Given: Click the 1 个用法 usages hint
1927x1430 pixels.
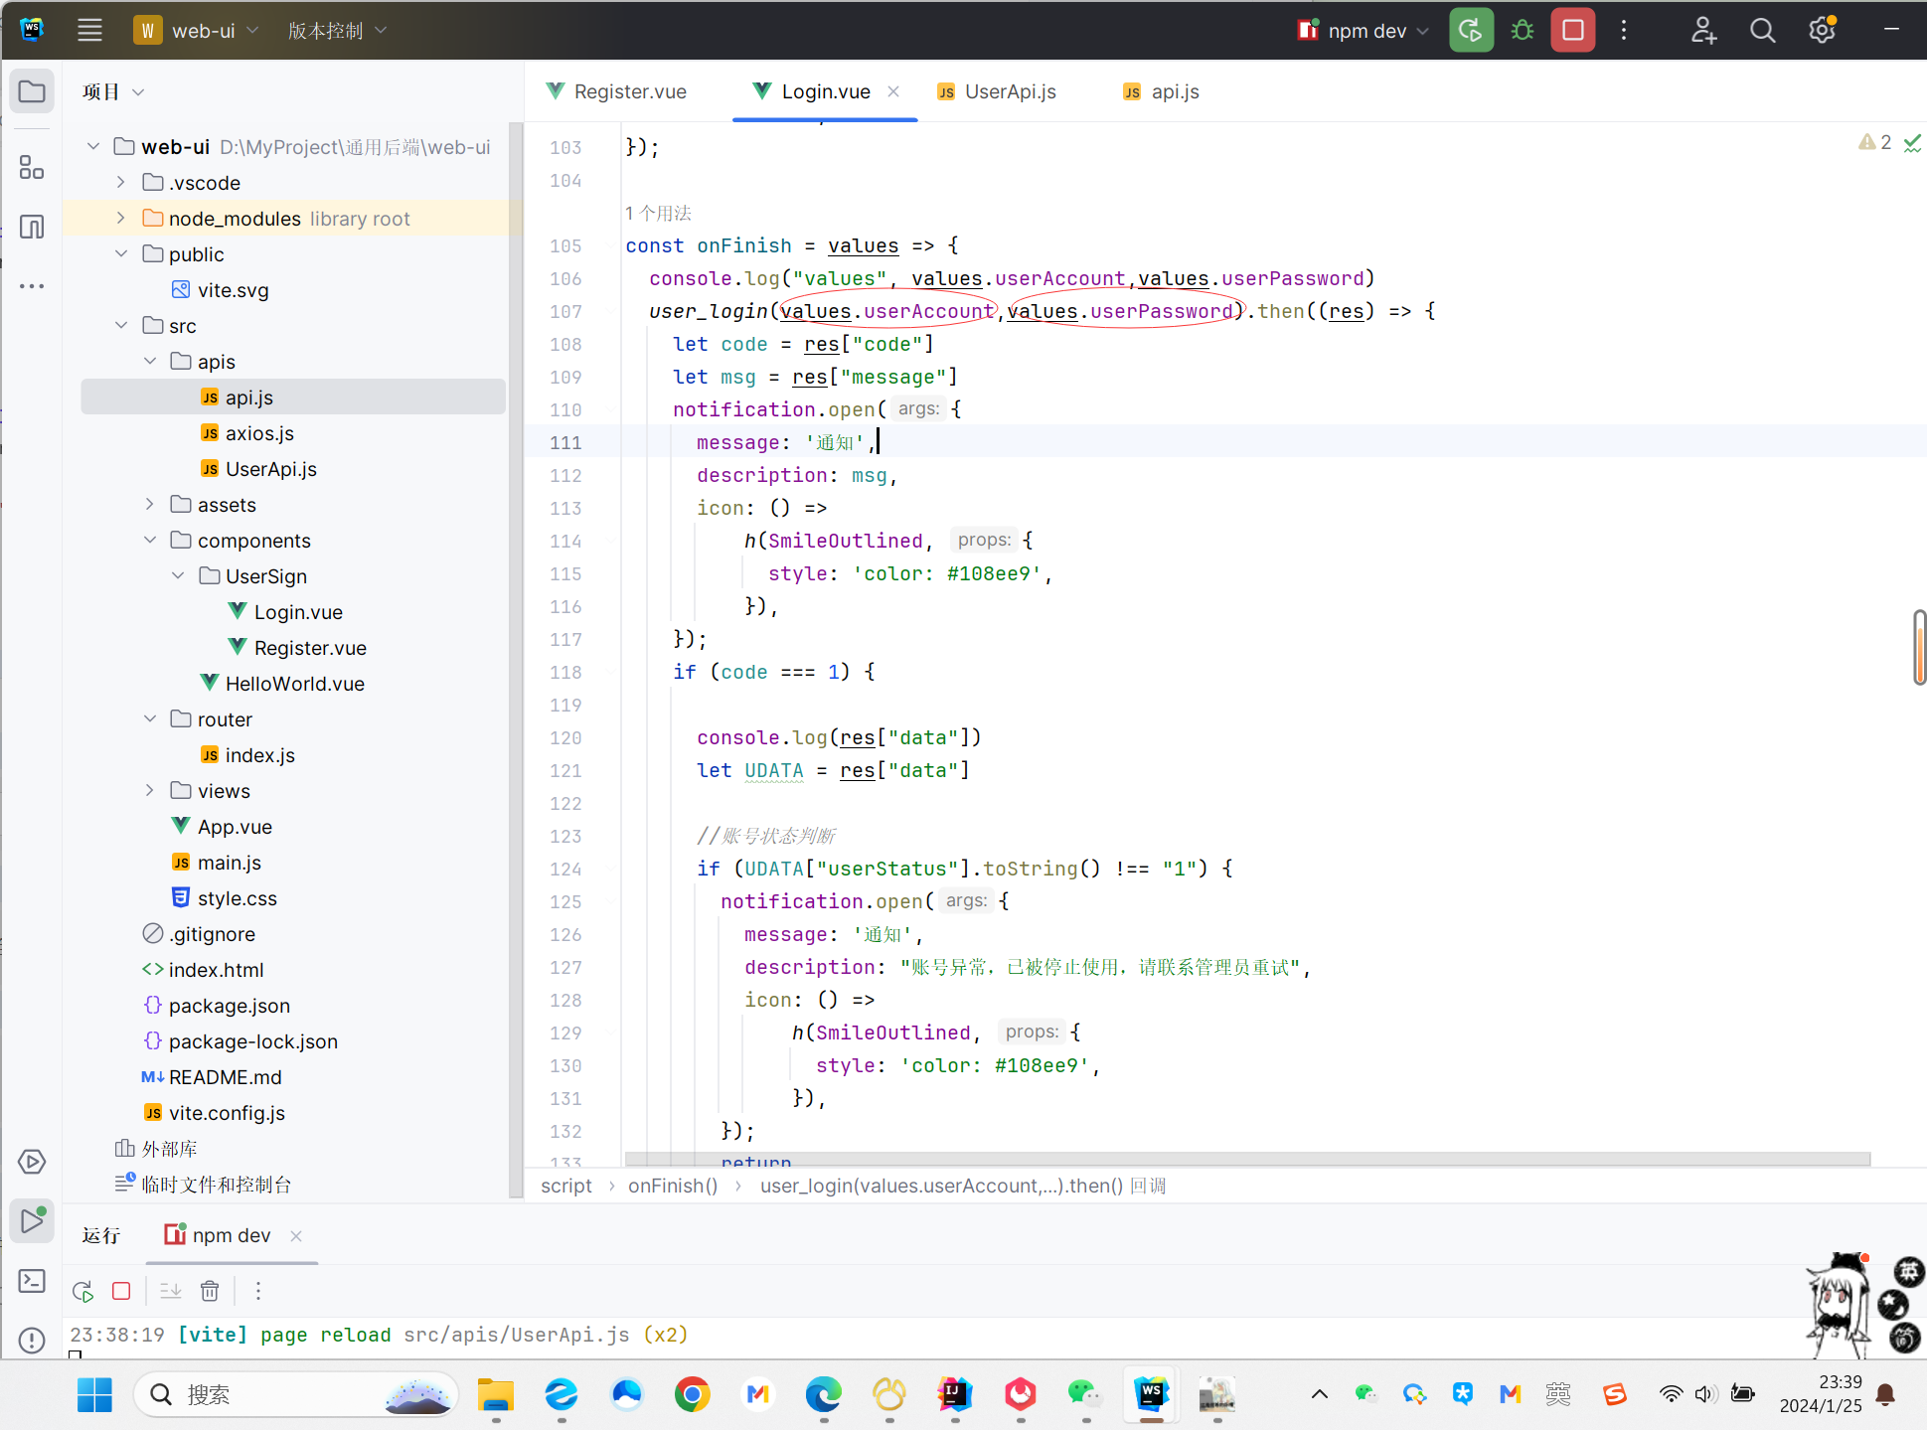Looking at the screenshot, I should [658, 214].
